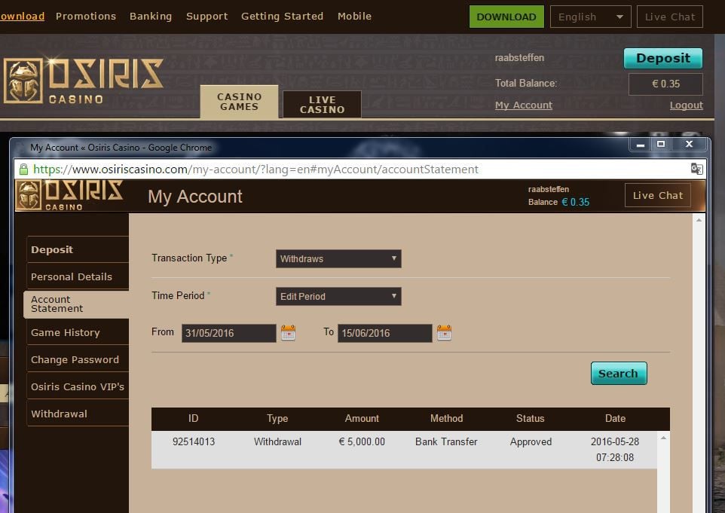Select Game History in the sidebar
The height and width of the screenshot is (513, 725).
[78, 332]
